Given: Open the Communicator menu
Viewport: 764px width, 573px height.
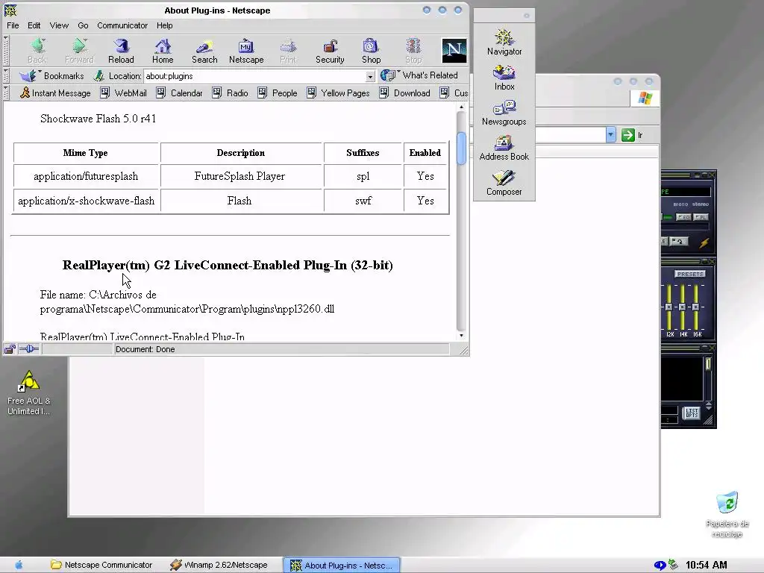Looking at the screenshot, I should 122,25.
